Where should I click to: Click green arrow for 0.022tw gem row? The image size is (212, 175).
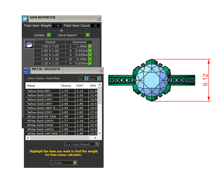90,51
